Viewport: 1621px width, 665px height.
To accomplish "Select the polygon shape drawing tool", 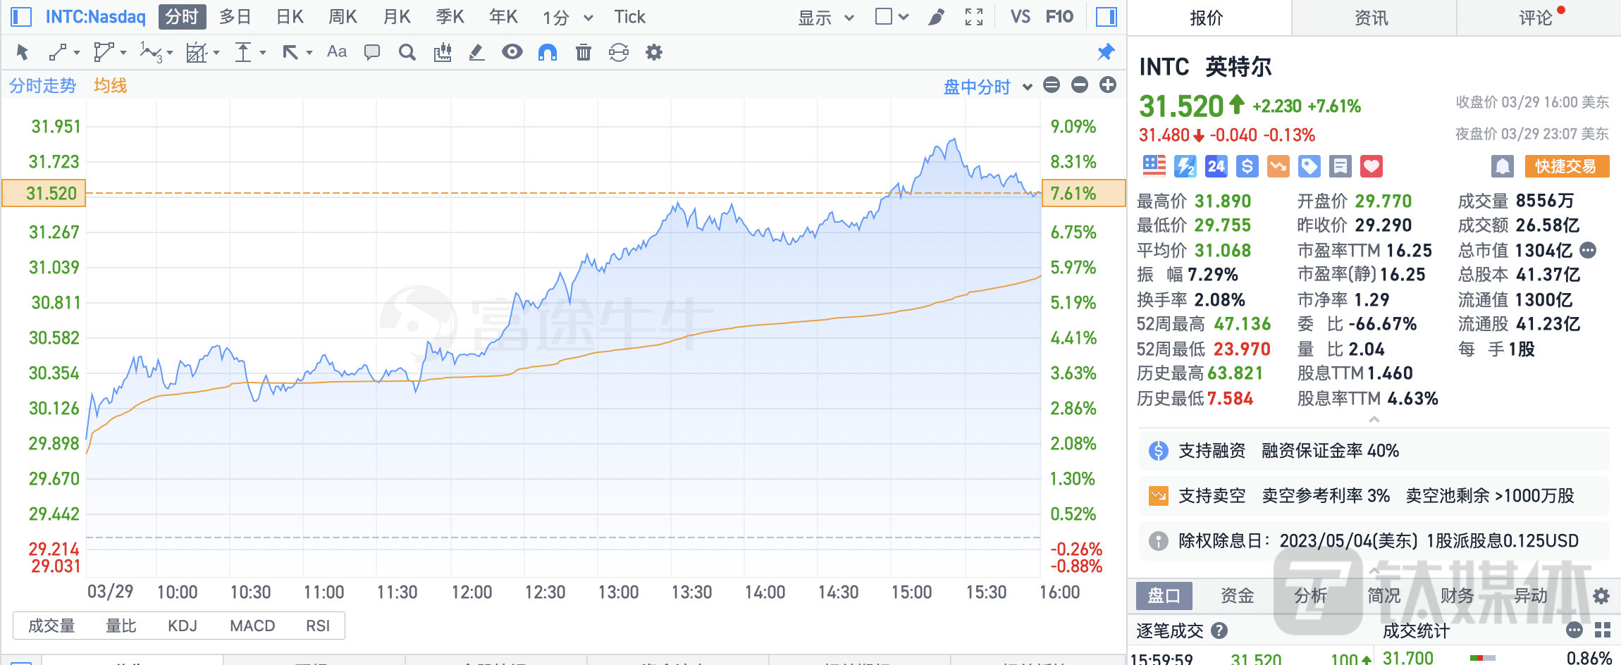I will 104,52.
